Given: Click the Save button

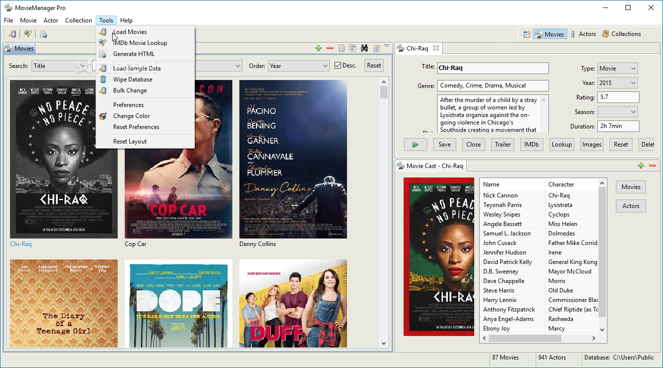Looking at the screenshot, I should 445,144.
